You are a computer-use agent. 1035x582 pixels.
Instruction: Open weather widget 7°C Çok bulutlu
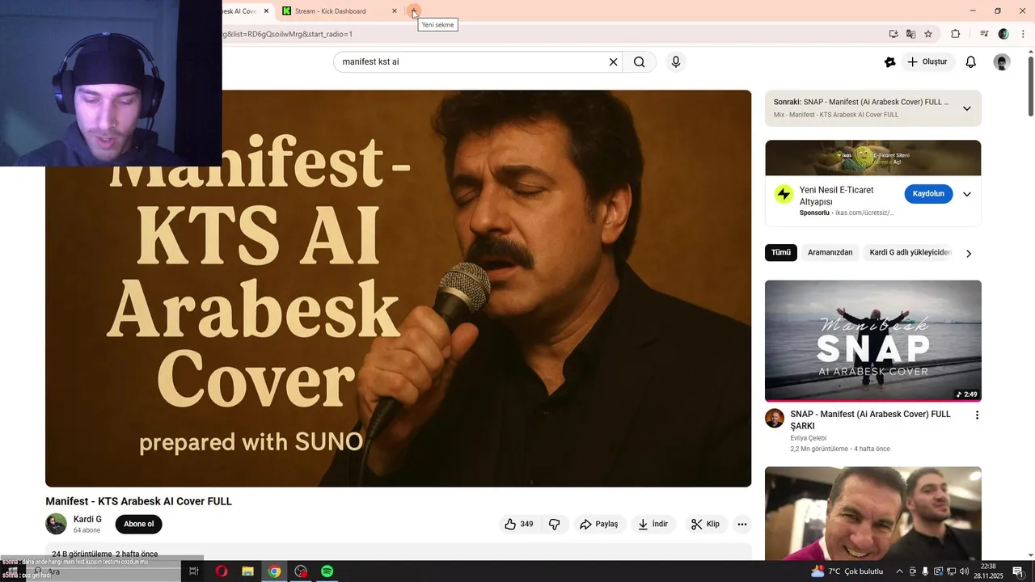click(847, 571)
